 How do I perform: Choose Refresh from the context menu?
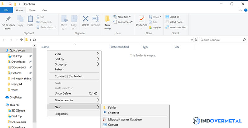tap(60, 70)
